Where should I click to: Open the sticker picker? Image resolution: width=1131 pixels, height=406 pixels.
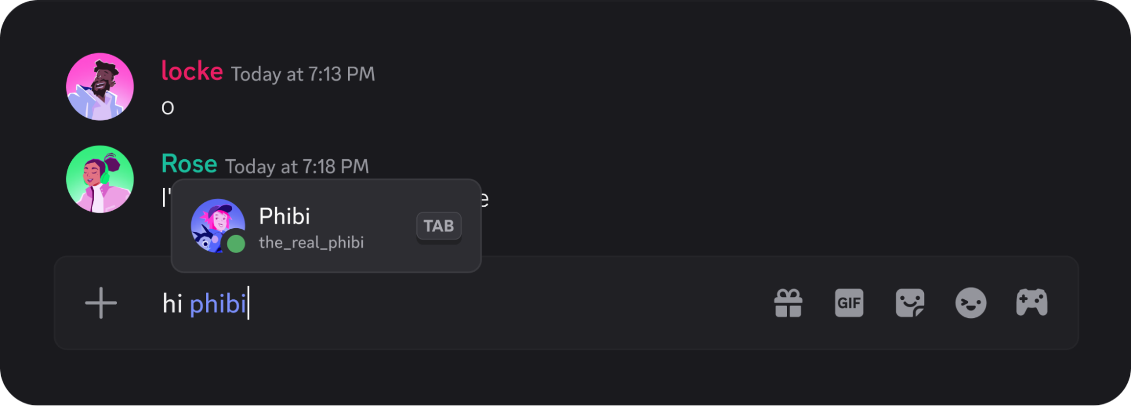tap(910, 303)
